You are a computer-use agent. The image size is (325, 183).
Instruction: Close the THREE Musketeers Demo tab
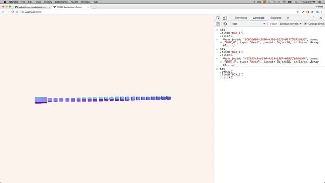coord(88,7)
